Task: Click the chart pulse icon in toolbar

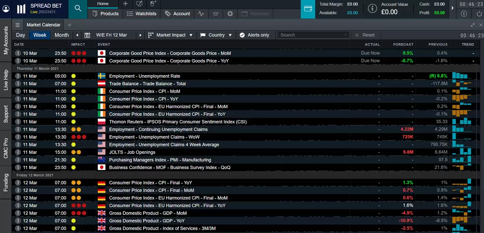Action: [201, 14]
